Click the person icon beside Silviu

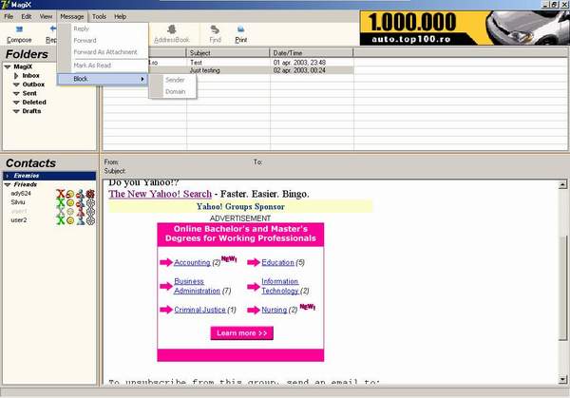(81, 203)
